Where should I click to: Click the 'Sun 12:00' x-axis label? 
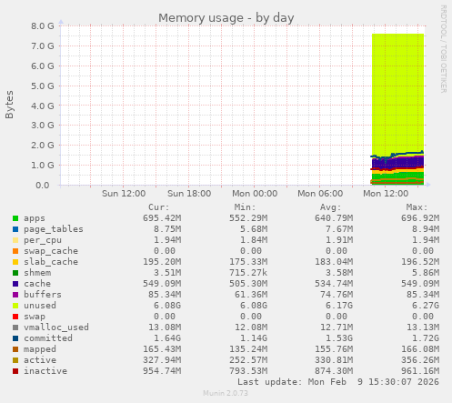[x=124, y=194]
